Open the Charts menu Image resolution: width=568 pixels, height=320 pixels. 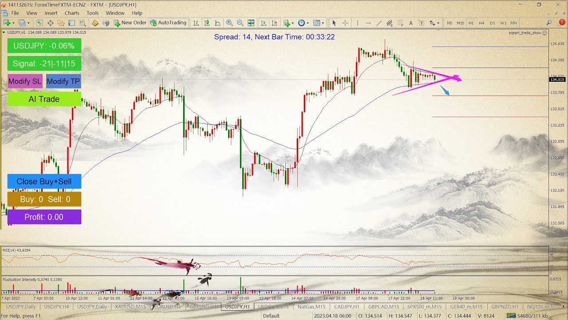coord(72,13)
